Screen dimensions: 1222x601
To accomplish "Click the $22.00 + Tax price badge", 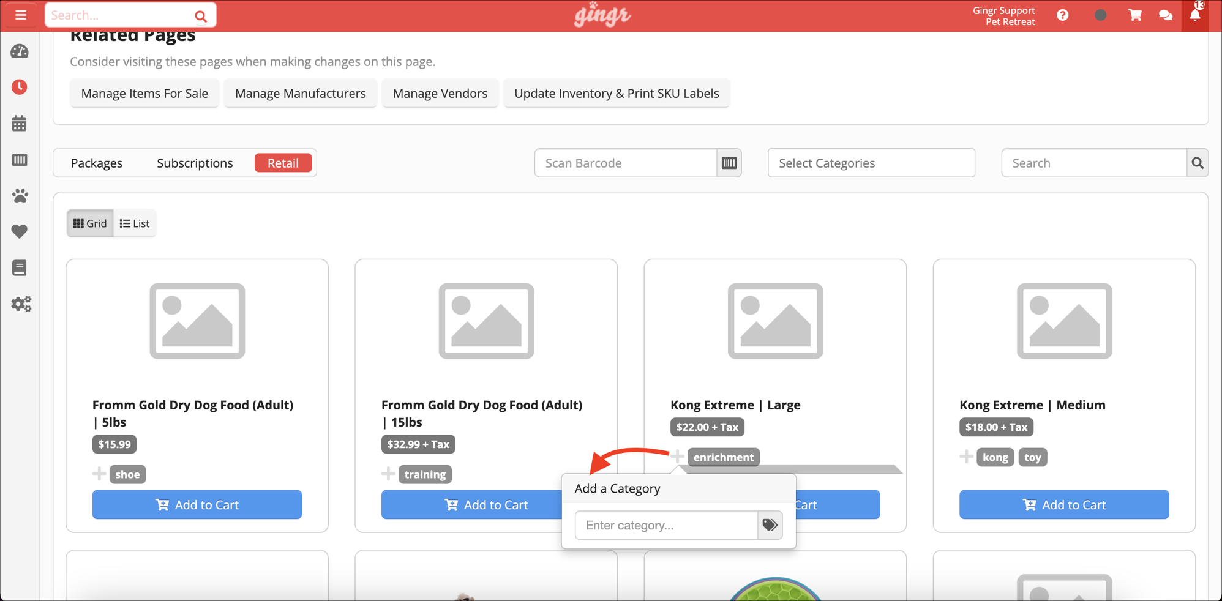I will pos(707,427).
